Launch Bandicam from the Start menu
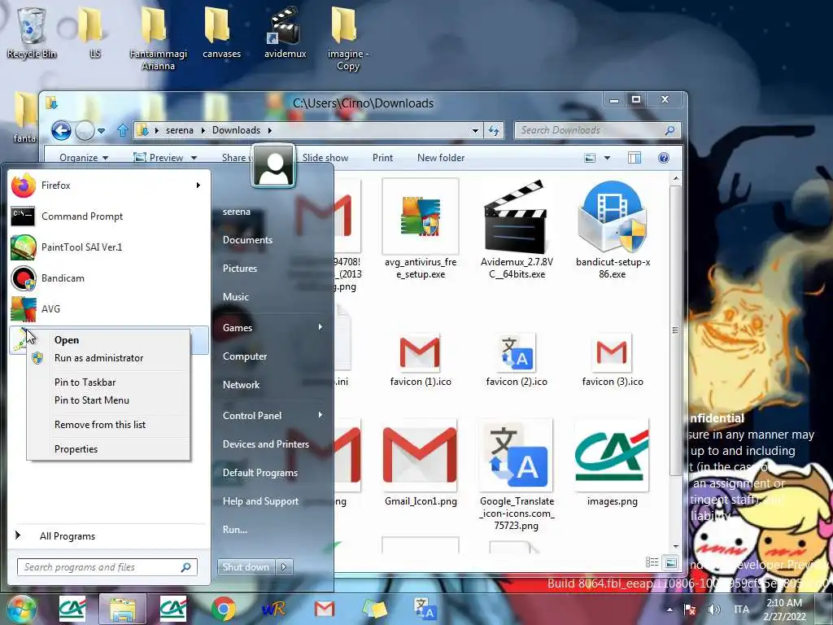The width and height of the screenshot is (833, 625). click(109, 278)
